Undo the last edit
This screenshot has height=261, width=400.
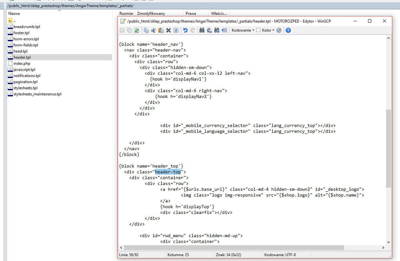click(185, 30)
